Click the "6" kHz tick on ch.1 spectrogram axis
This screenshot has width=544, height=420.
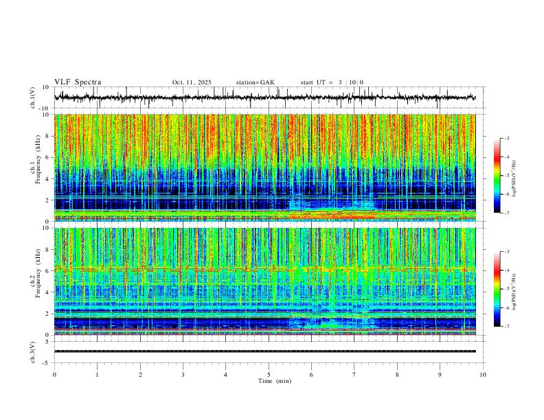point(48,158)
